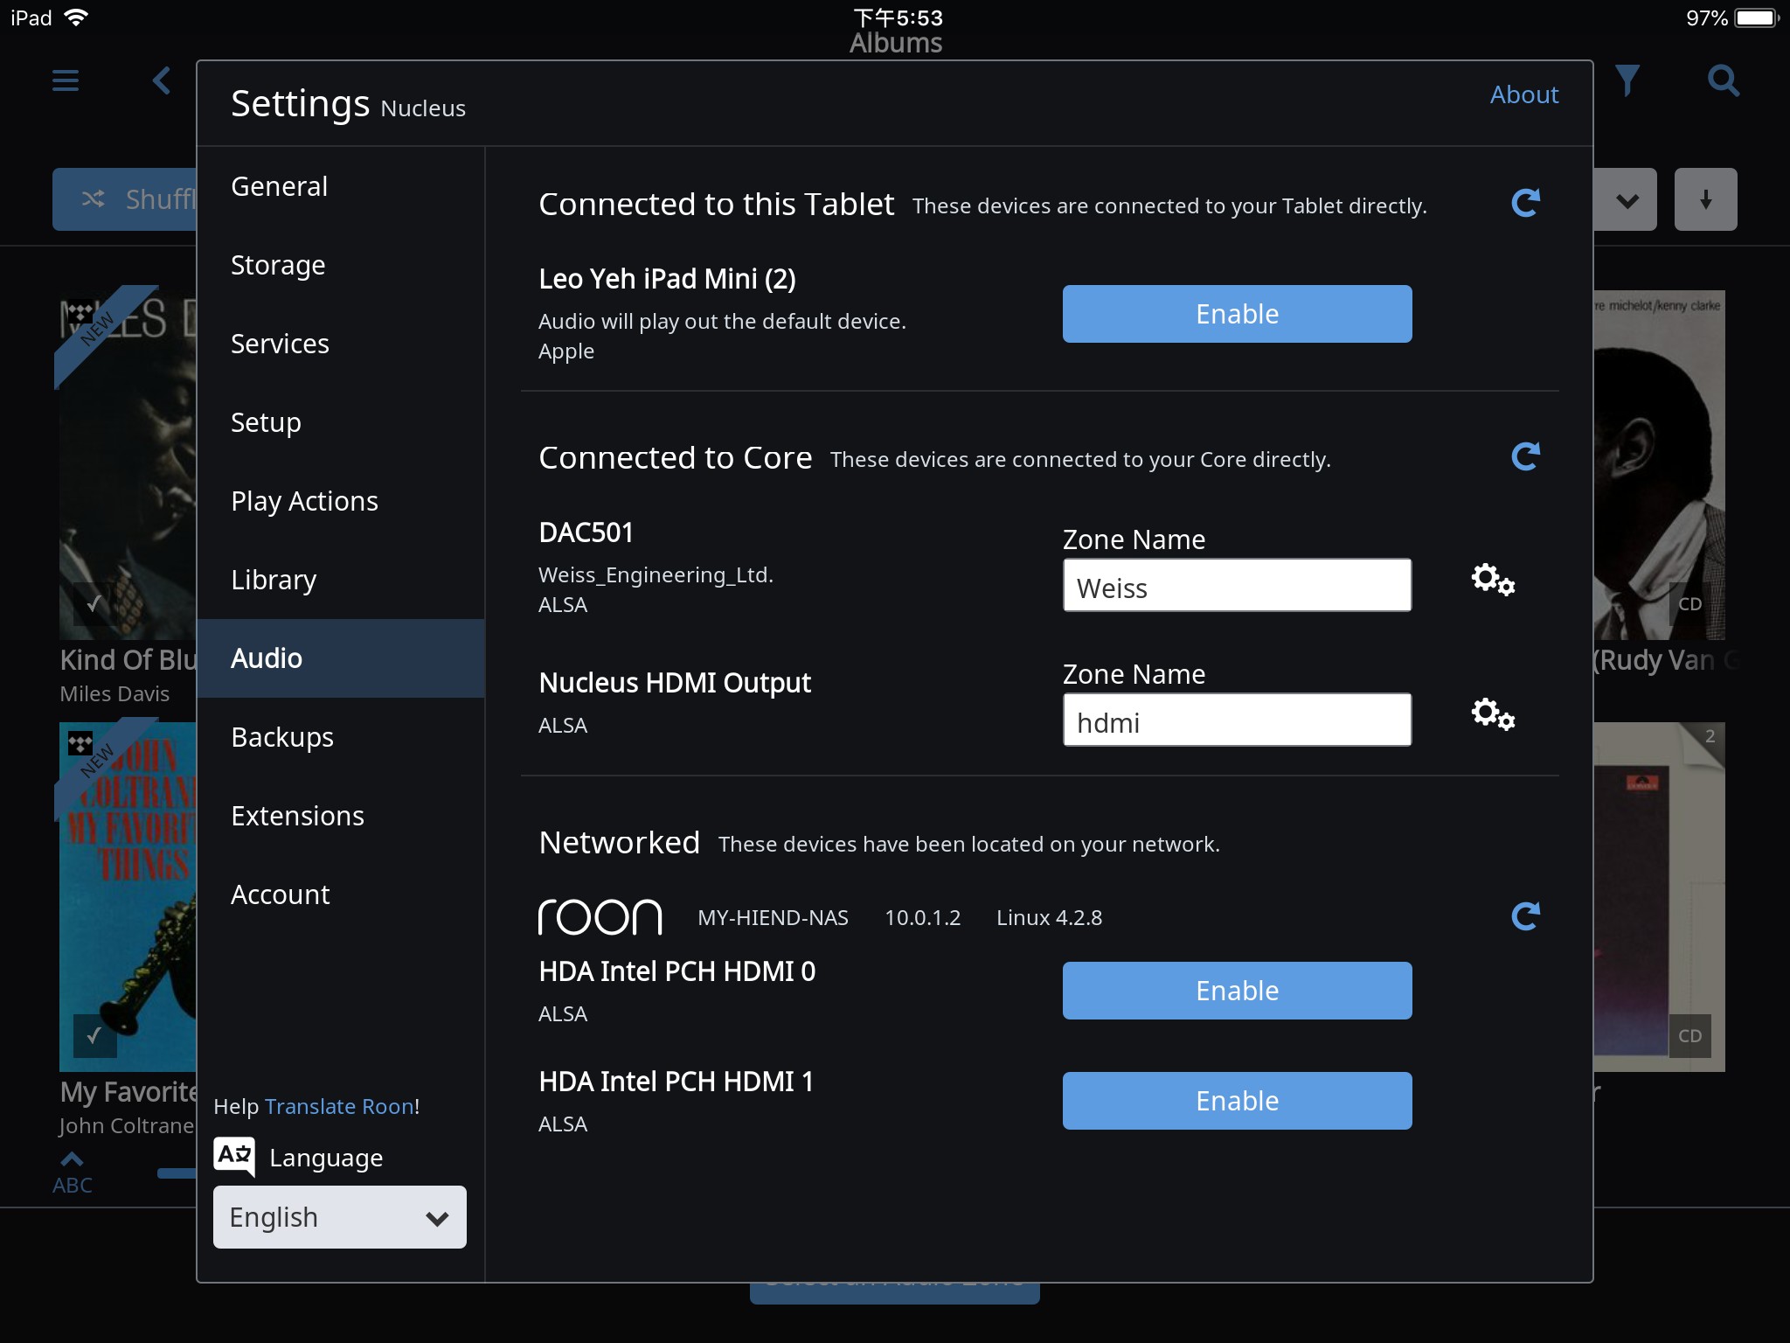This screenshot has height=1343, width=1790.
Task: Open the Setup settings section
Action: [341, 422]
